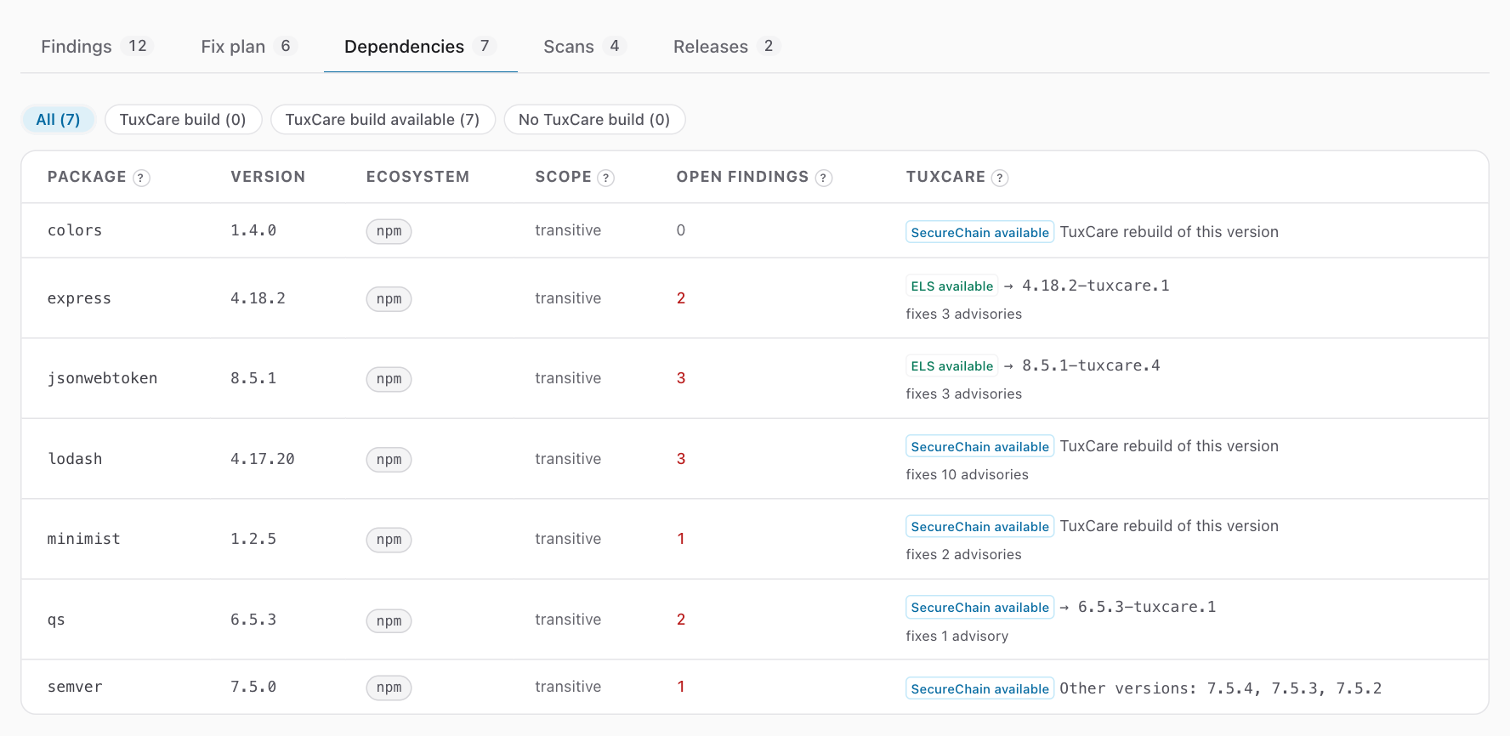
Task: Click the npm badge in the lodash row
Action: click(x=389, y=460)
